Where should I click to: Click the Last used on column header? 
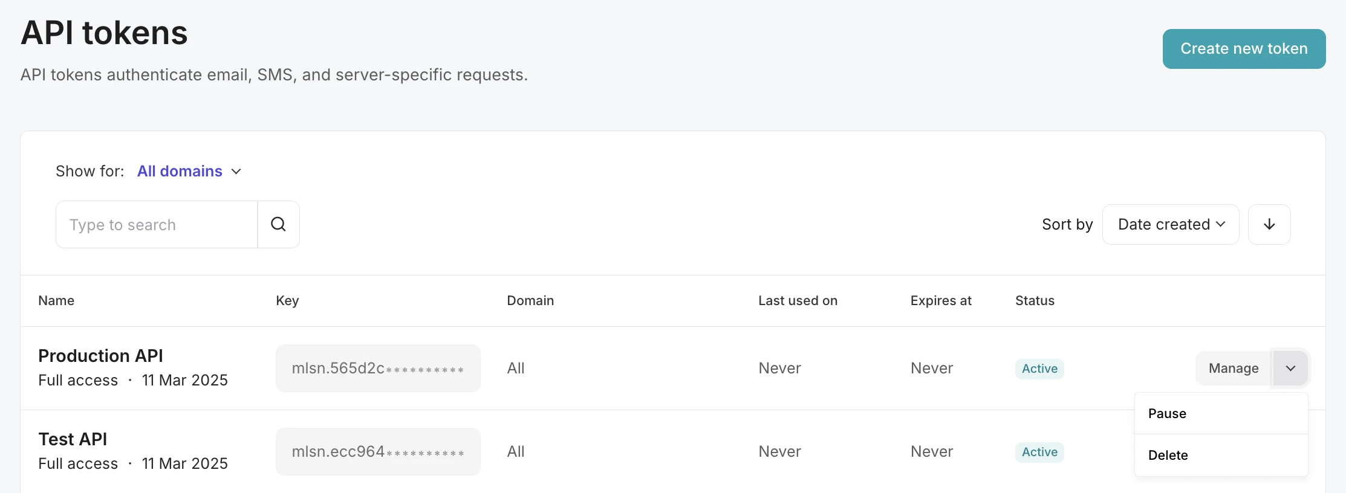798,300
